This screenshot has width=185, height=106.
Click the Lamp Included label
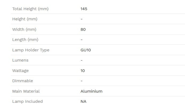click(27, 101)
